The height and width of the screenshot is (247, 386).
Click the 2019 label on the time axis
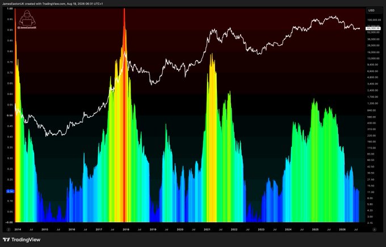[153, 229]
